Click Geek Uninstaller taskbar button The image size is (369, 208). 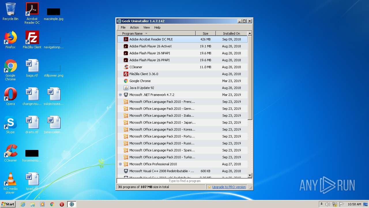tap(72, 204)
